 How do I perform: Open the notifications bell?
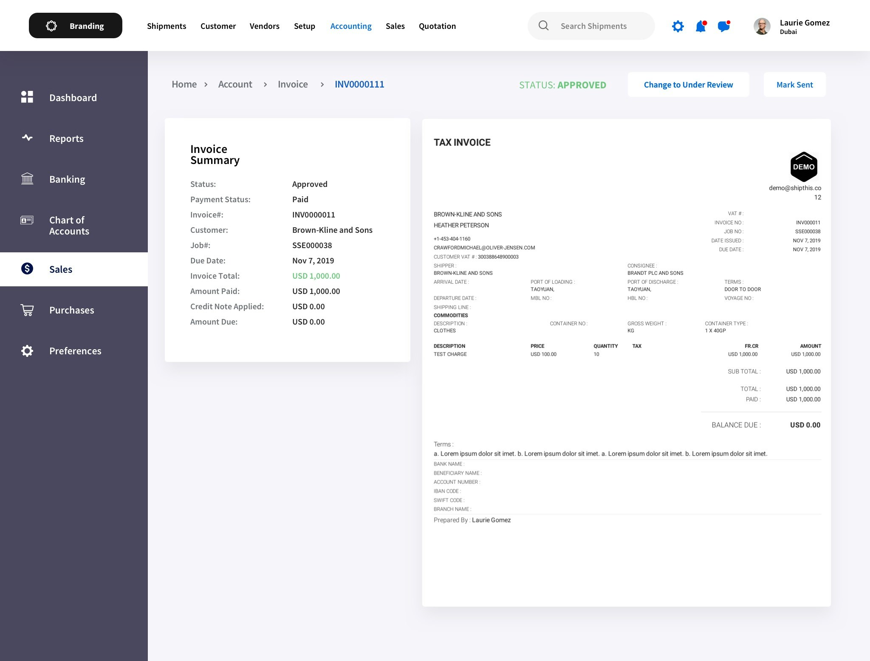[700, 26]
